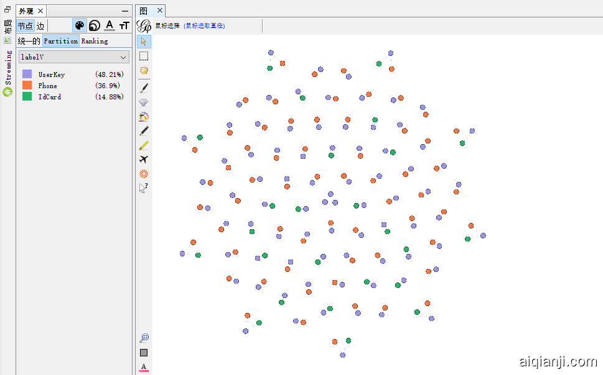Toggle the color palette appearance mode
The height and width of the screenshot is (375, 603).
tap(80, 25)
